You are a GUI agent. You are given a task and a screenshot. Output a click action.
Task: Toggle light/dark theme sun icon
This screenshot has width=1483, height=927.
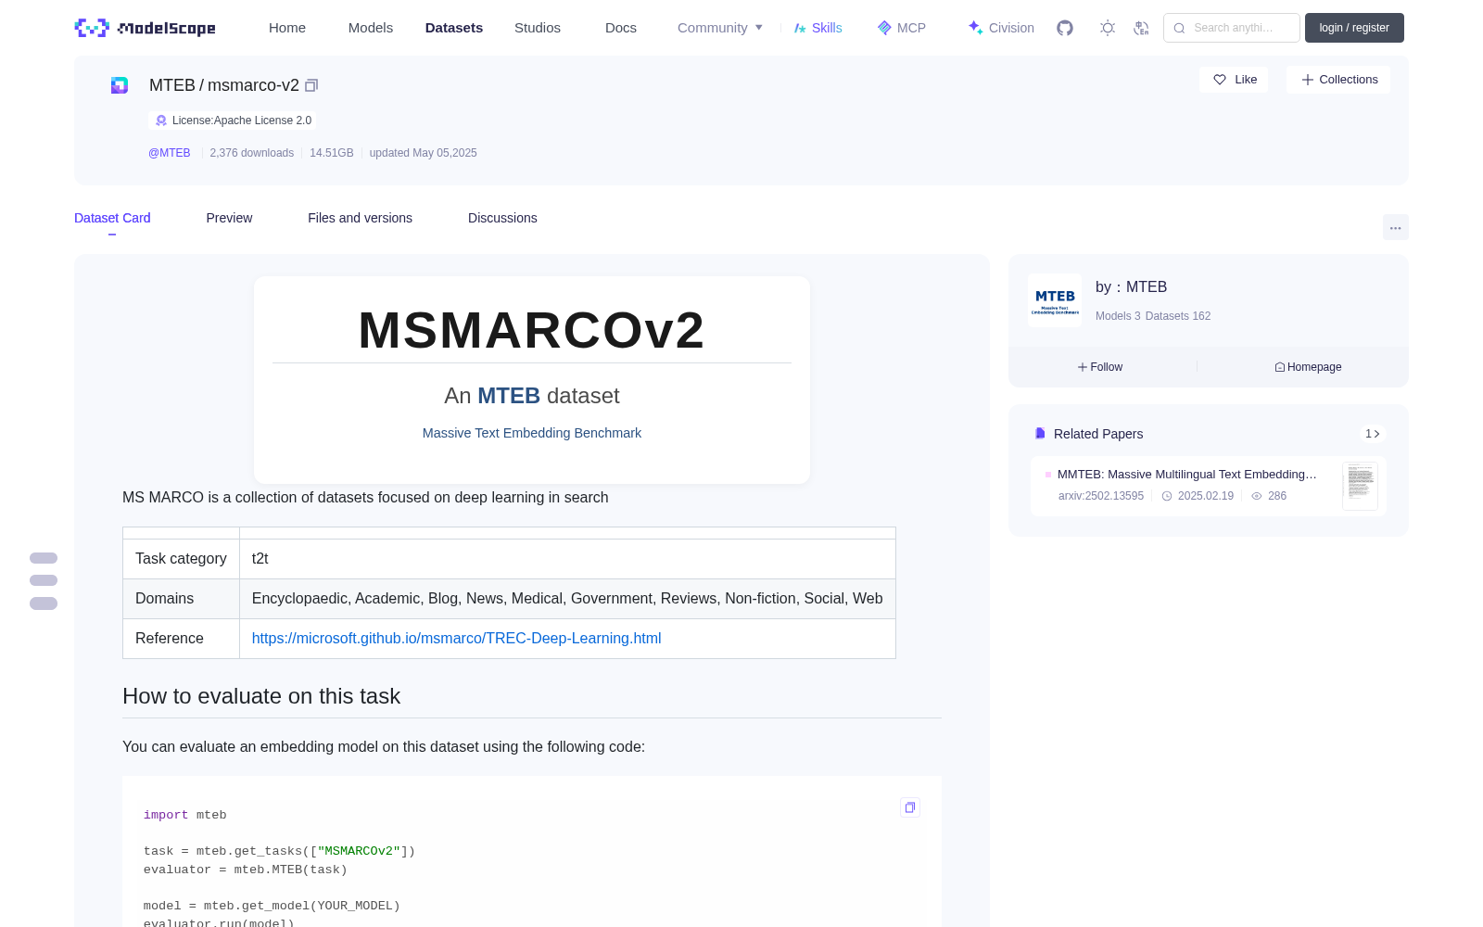pos(1108,28)
